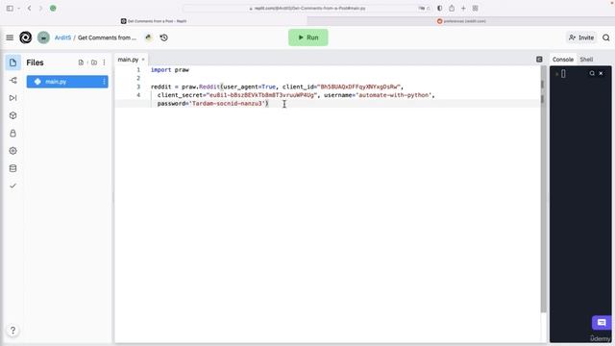Open the Files panel three-dot menu
The width and height of the screenshot is (615, 346).
click(x=104, y=62)
